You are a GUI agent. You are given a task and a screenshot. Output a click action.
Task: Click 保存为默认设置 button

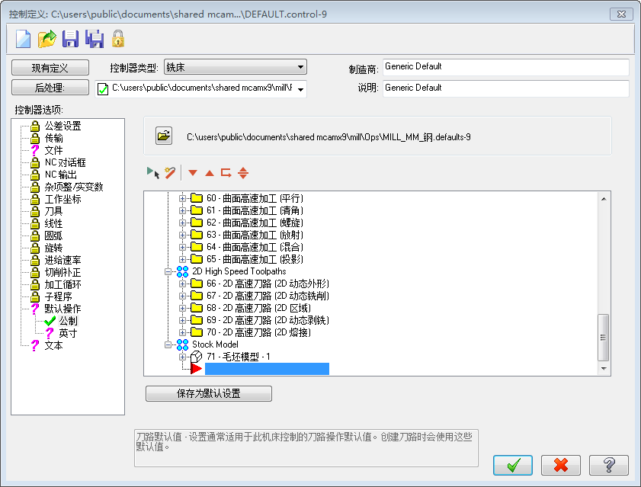coord(209,393)
